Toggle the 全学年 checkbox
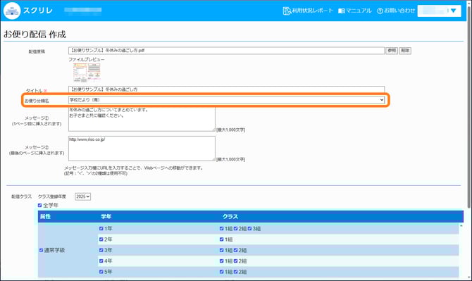Viewport: 472px width, 281px height. 39,205
